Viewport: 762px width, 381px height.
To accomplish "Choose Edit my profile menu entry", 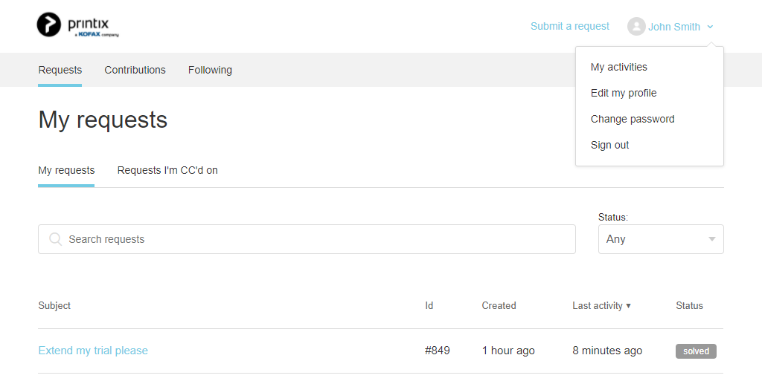I will (x=624, y=93).
